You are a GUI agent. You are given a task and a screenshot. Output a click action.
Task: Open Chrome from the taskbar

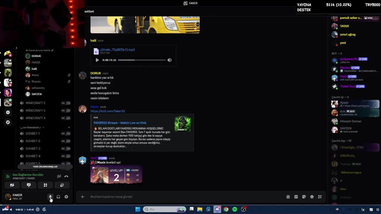click(x=226, y=209)
